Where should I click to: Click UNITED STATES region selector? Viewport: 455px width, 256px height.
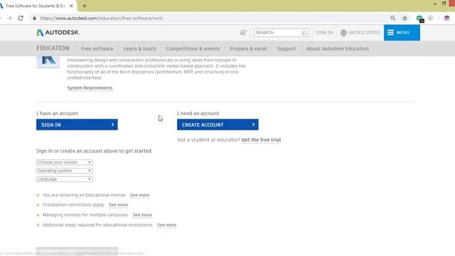tap(364, 33)
